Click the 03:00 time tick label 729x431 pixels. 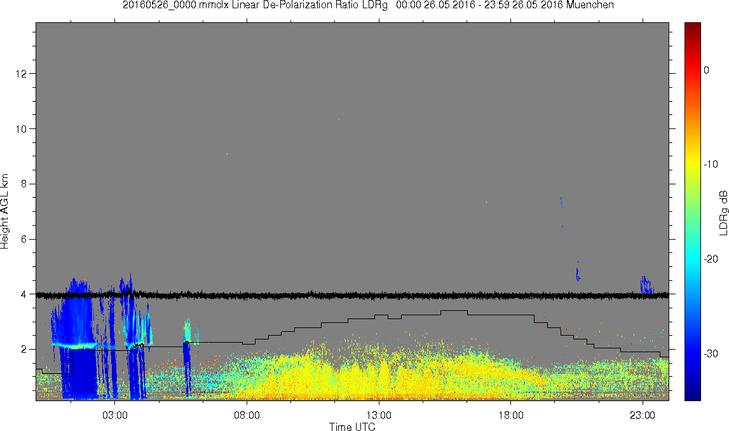115,415
